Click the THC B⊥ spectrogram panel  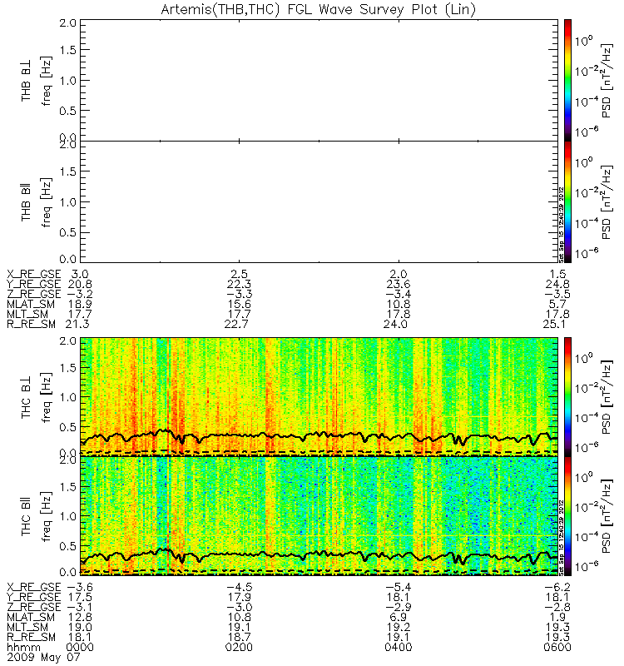(x=319, y=397)
